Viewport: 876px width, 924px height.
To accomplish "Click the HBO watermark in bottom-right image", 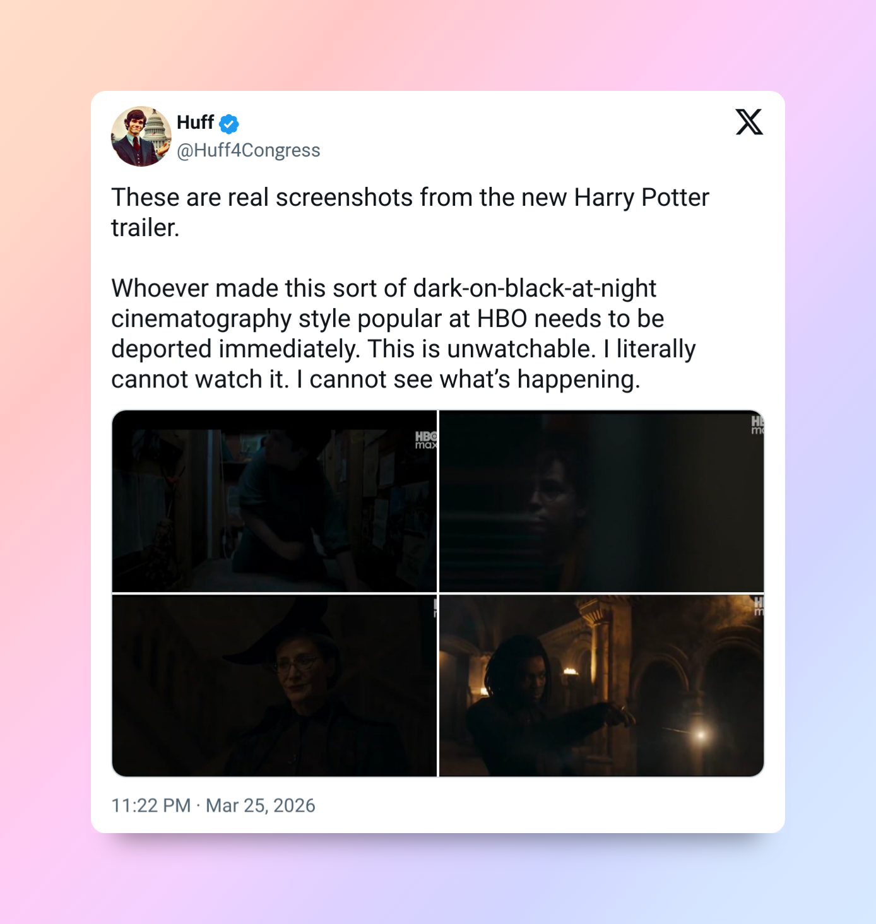I will 759,606.
